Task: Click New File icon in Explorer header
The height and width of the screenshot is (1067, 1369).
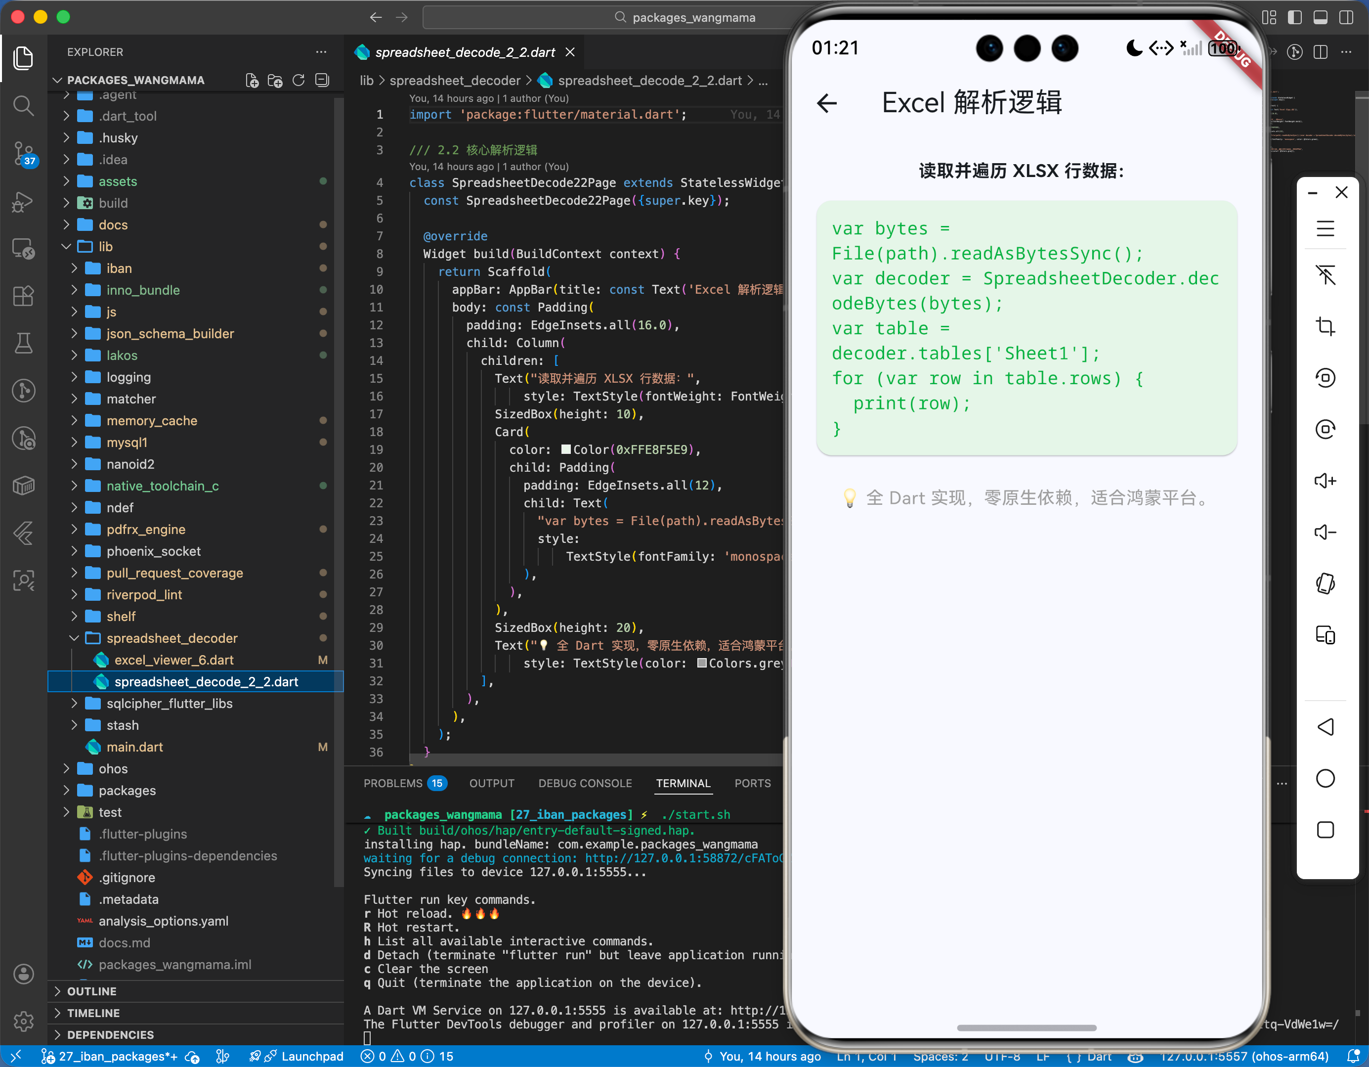Action: 252,80
